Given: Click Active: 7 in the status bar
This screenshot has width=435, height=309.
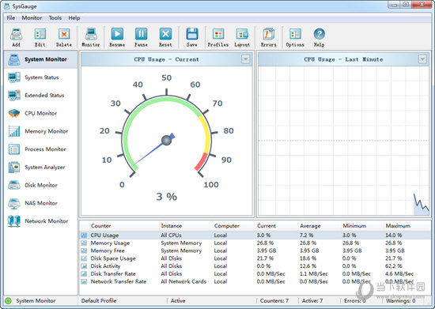Looking at the screenshot, I should [x=312, y=300].
